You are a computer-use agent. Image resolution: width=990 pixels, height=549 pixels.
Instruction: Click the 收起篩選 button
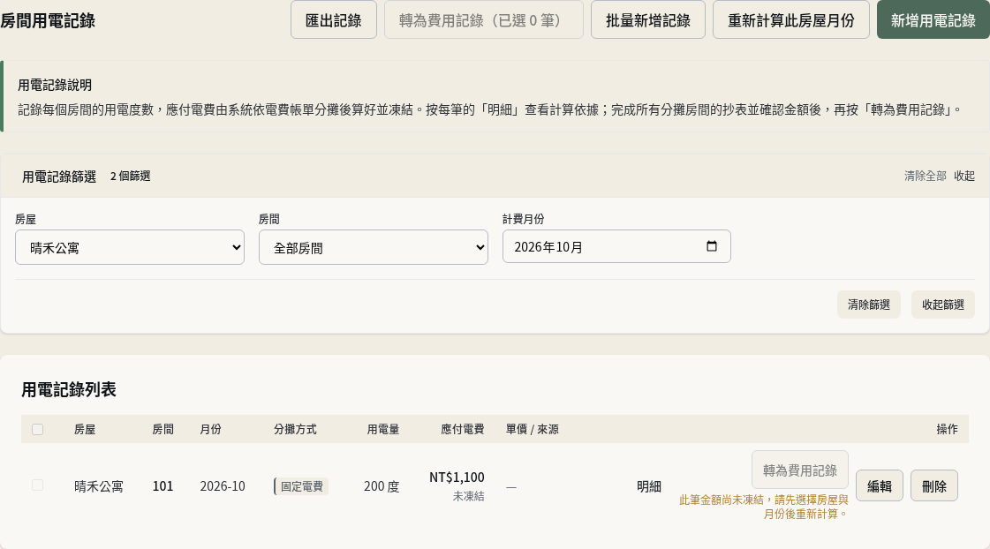pyautogui.click(x=942, y=305)
